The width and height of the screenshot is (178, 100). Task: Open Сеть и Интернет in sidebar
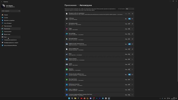coord(11,23)
